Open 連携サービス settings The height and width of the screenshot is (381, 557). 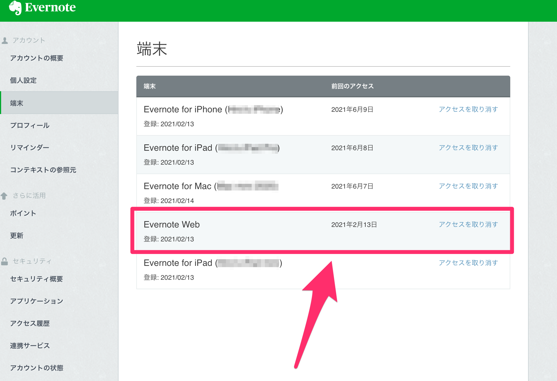coord(30,346)
